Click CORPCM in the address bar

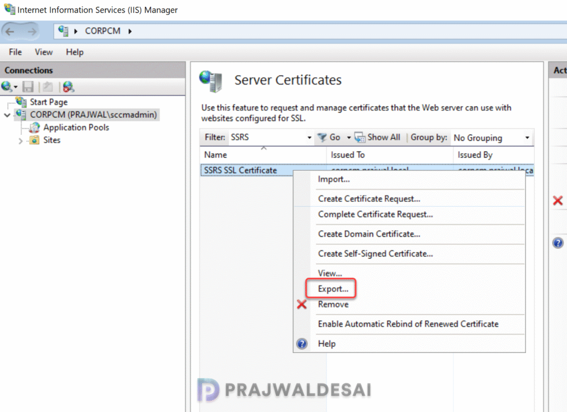pyautogui.click(x=102, y=31)
